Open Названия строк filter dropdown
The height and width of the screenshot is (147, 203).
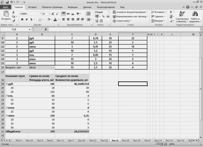(x=27, y=80)
